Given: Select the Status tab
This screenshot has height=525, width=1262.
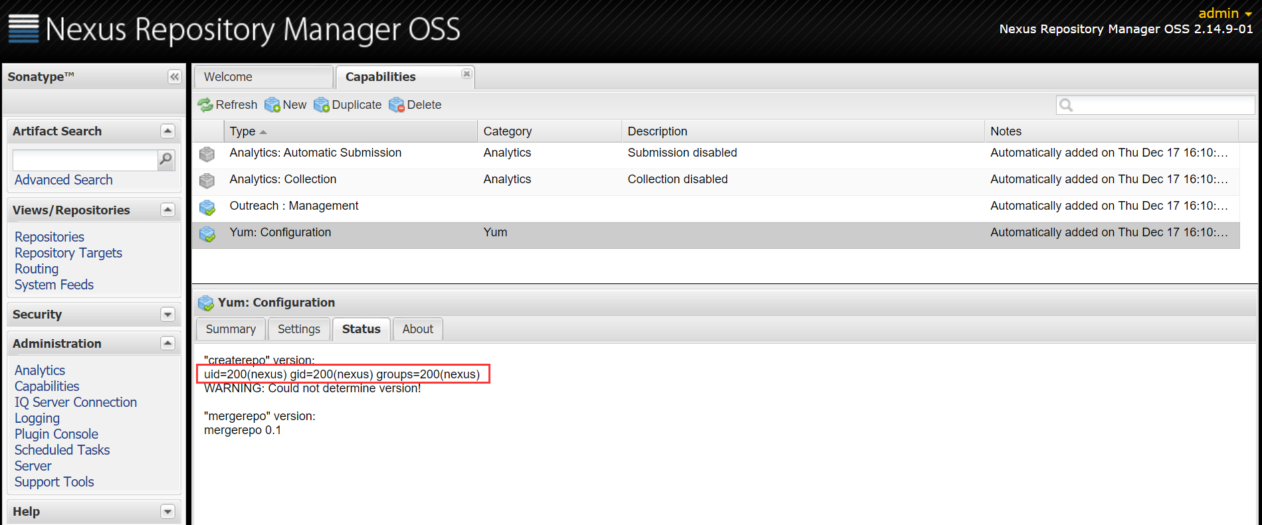Looking at the screenshot, I should [x=362, y=329].
